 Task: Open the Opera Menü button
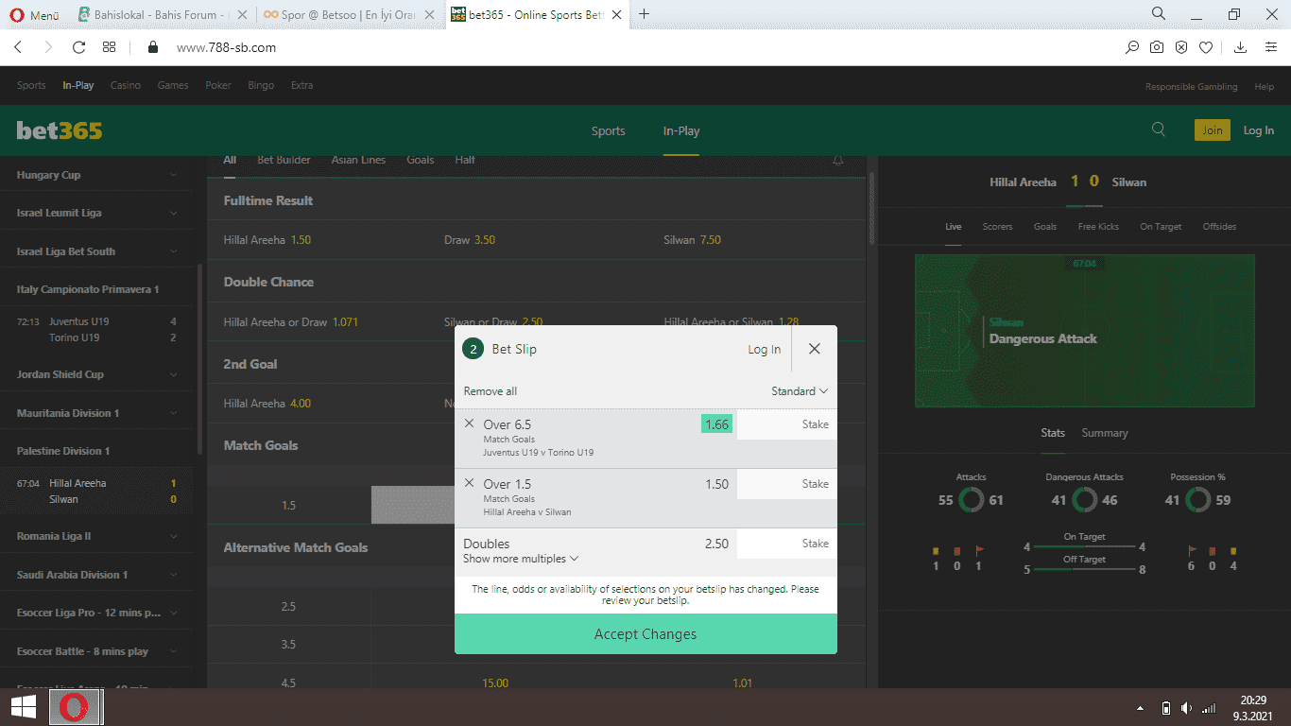pyautogui.click(x=34, y=14)
